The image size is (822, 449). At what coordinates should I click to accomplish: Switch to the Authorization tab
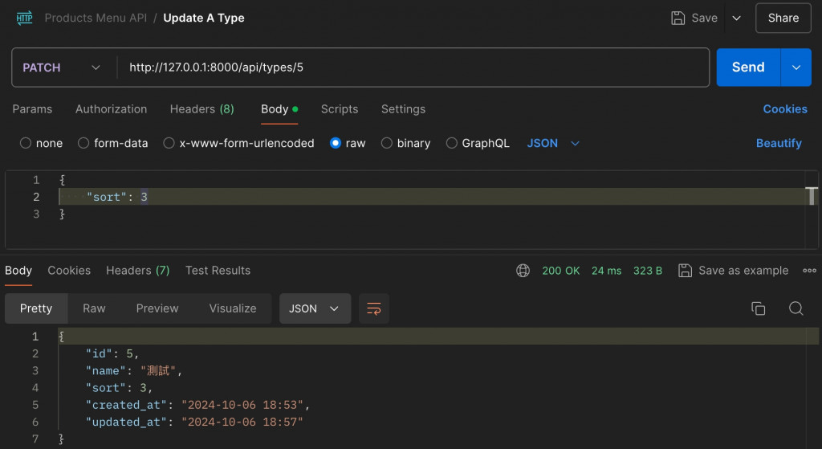coord(111,109)
